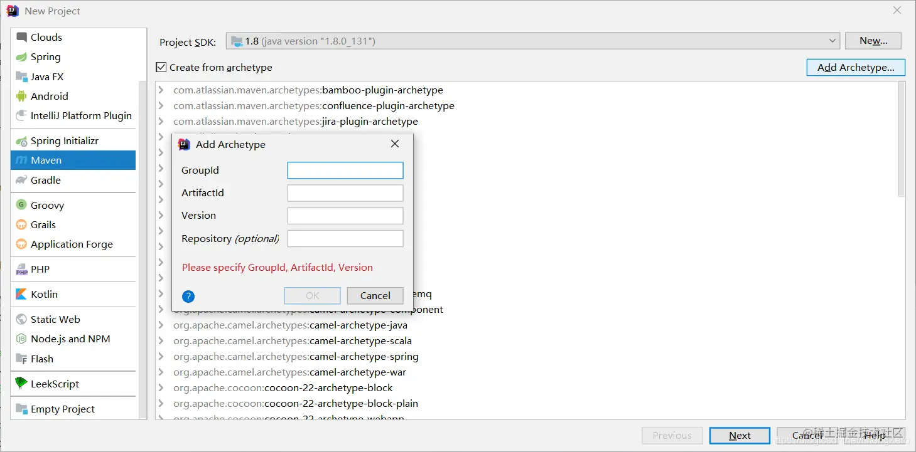The image size is (916, 452).
Task: Select Application Forge project type
Action: [73, 244]
